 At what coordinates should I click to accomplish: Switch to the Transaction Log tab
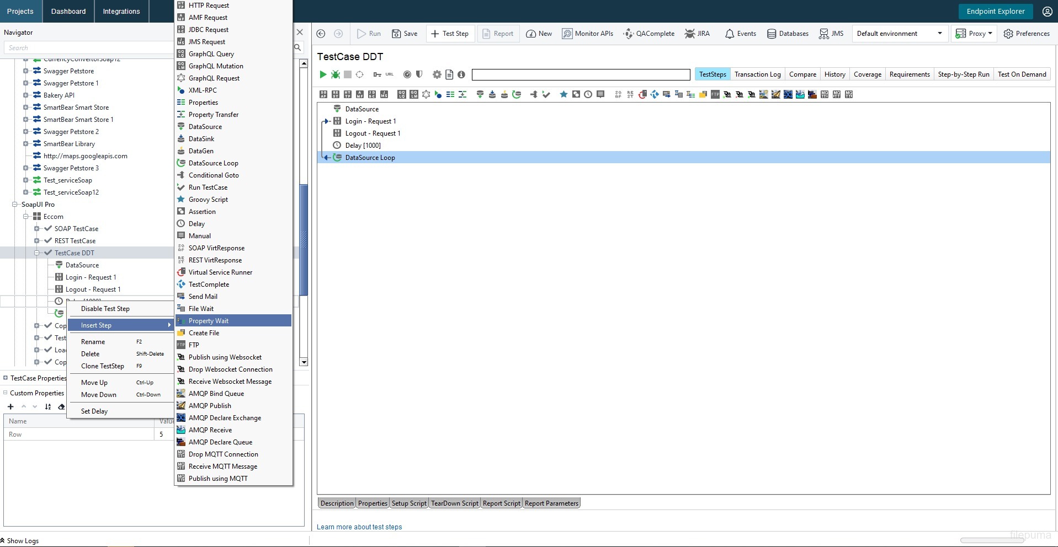point(757,74)
